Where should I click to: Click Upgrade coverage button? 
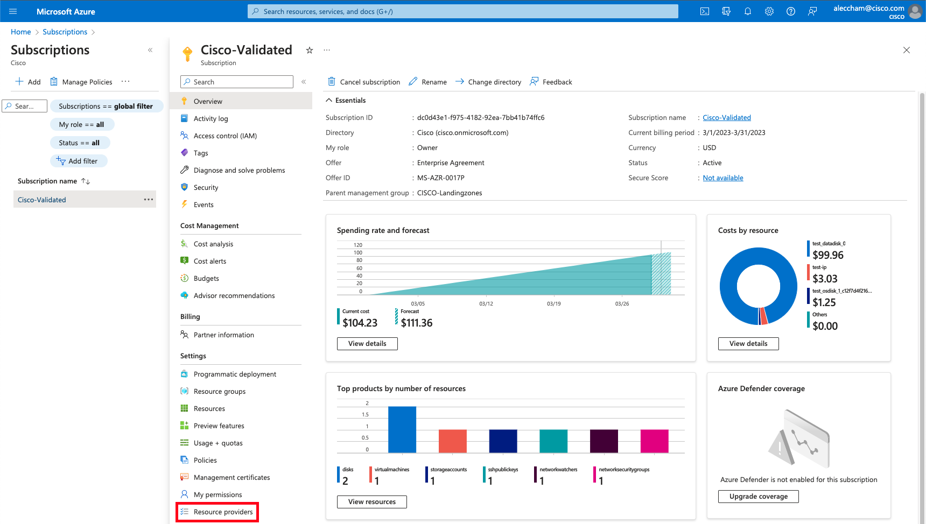[x=759, y=497]
